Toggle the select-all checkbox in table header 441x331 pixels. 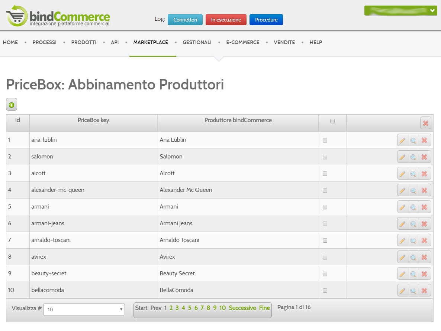(332, 121)
